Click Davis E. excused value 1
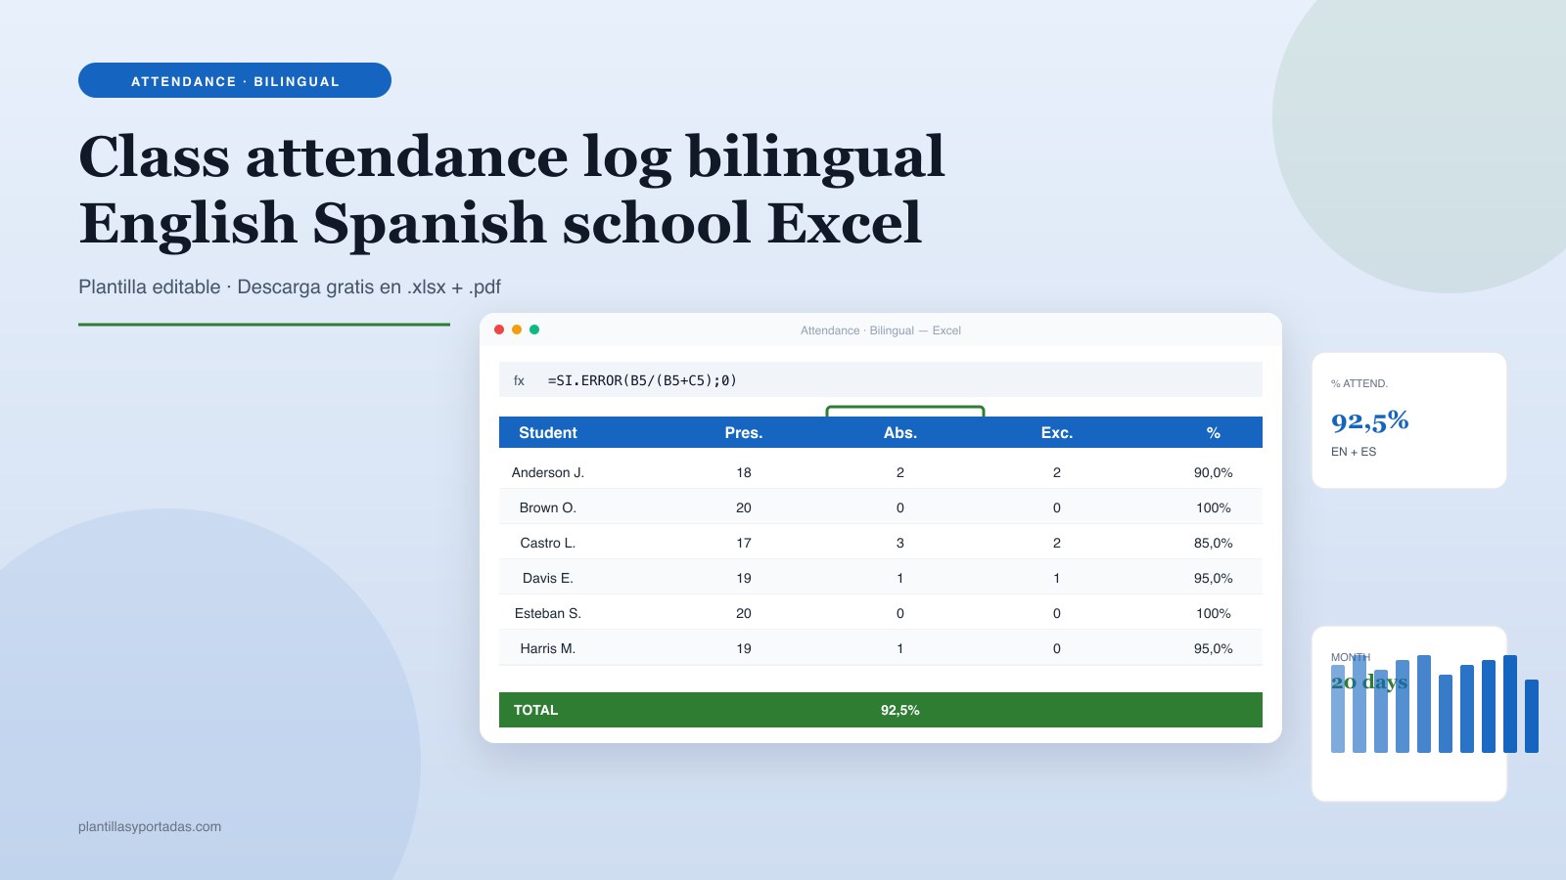The height and width of the screenshot is (880, 1566). coord(1057,578)
